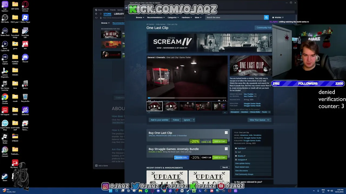
Task: Click 'View update history' link
Action: 242,163
